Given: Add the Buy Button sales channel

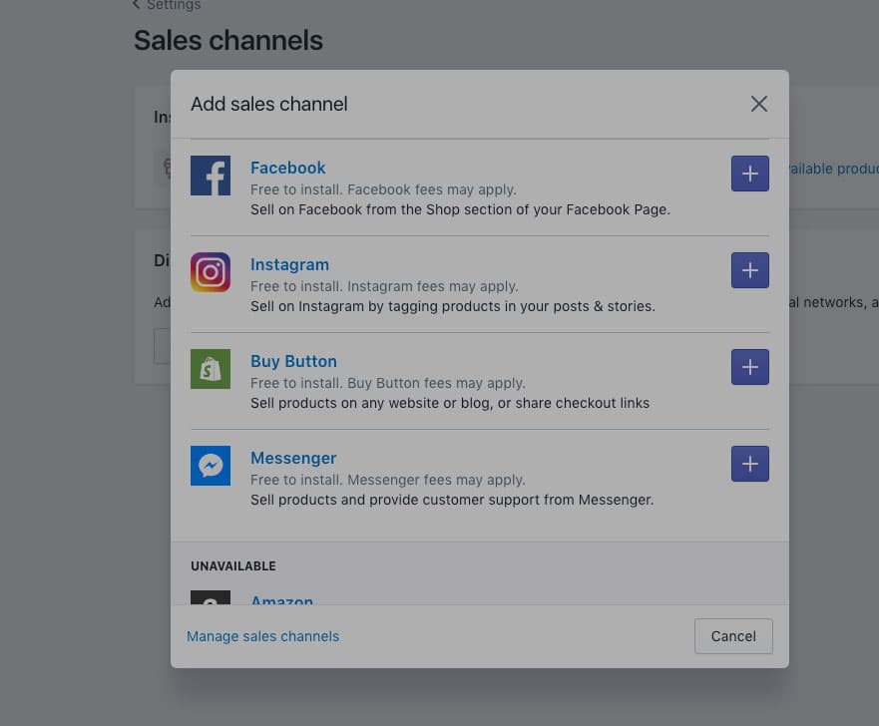Looking at the screenshot, I should pos(749,367).
